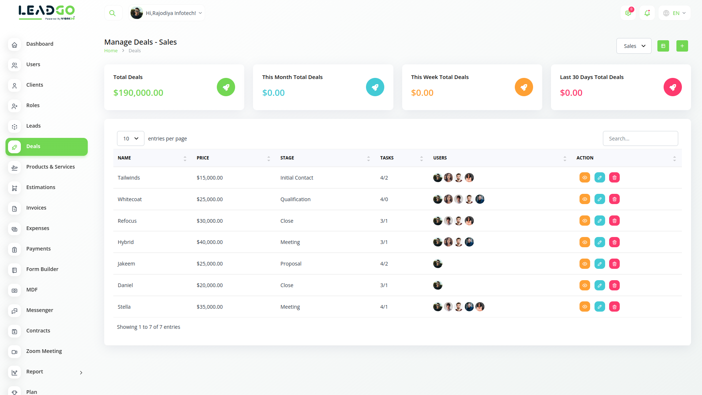Edit the Whitecoat deal with pencil icon
The height and width of the screenshot is (395, 702).
click(600, 199)
